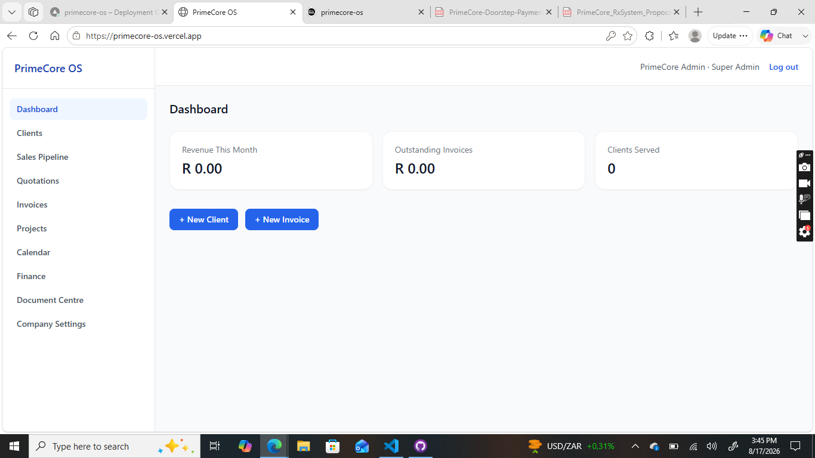Open the Microsoft Store icon on the taskbar
The image size is (815, 458).
[333, 446]
